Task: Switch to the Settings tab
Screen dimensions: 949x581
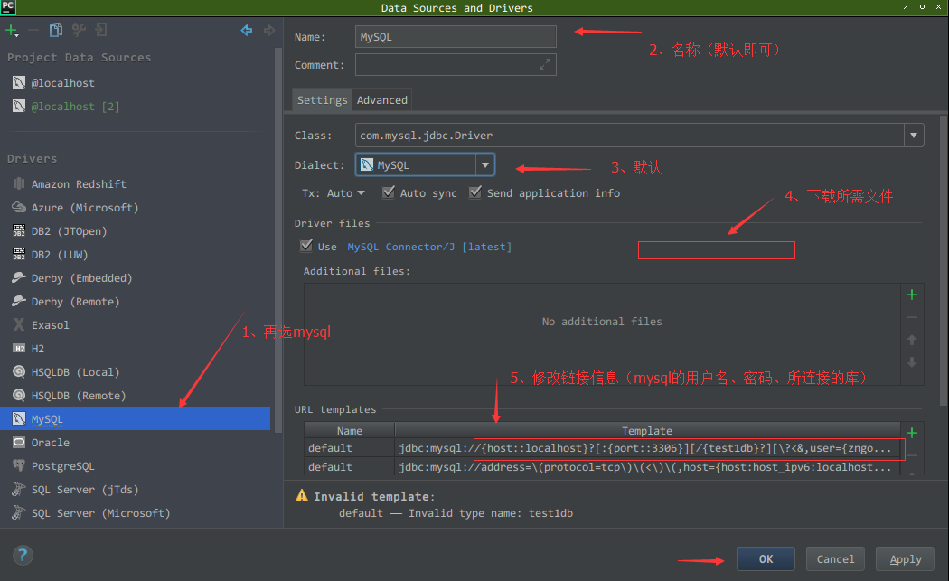Action: (x=322, y=100)
